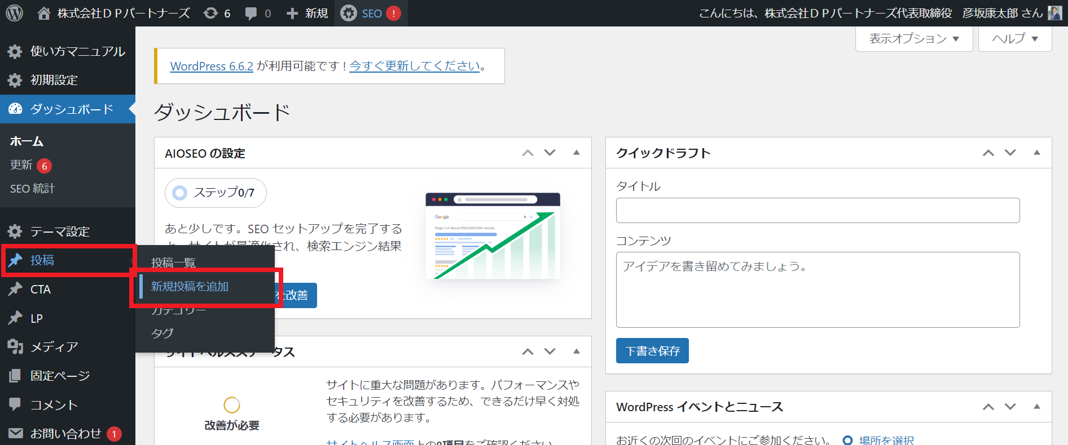Screen dimensions: 1068x445
Task: Focus the コンテンツ text area
Action: [x=818, y=290]
